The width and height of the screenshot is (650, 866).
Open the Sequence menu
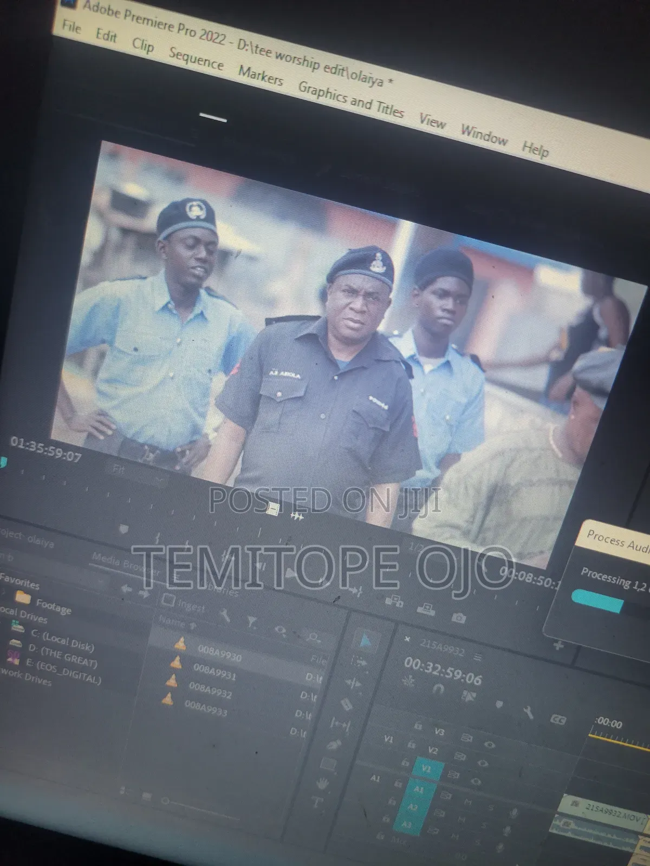click(196, 58)
